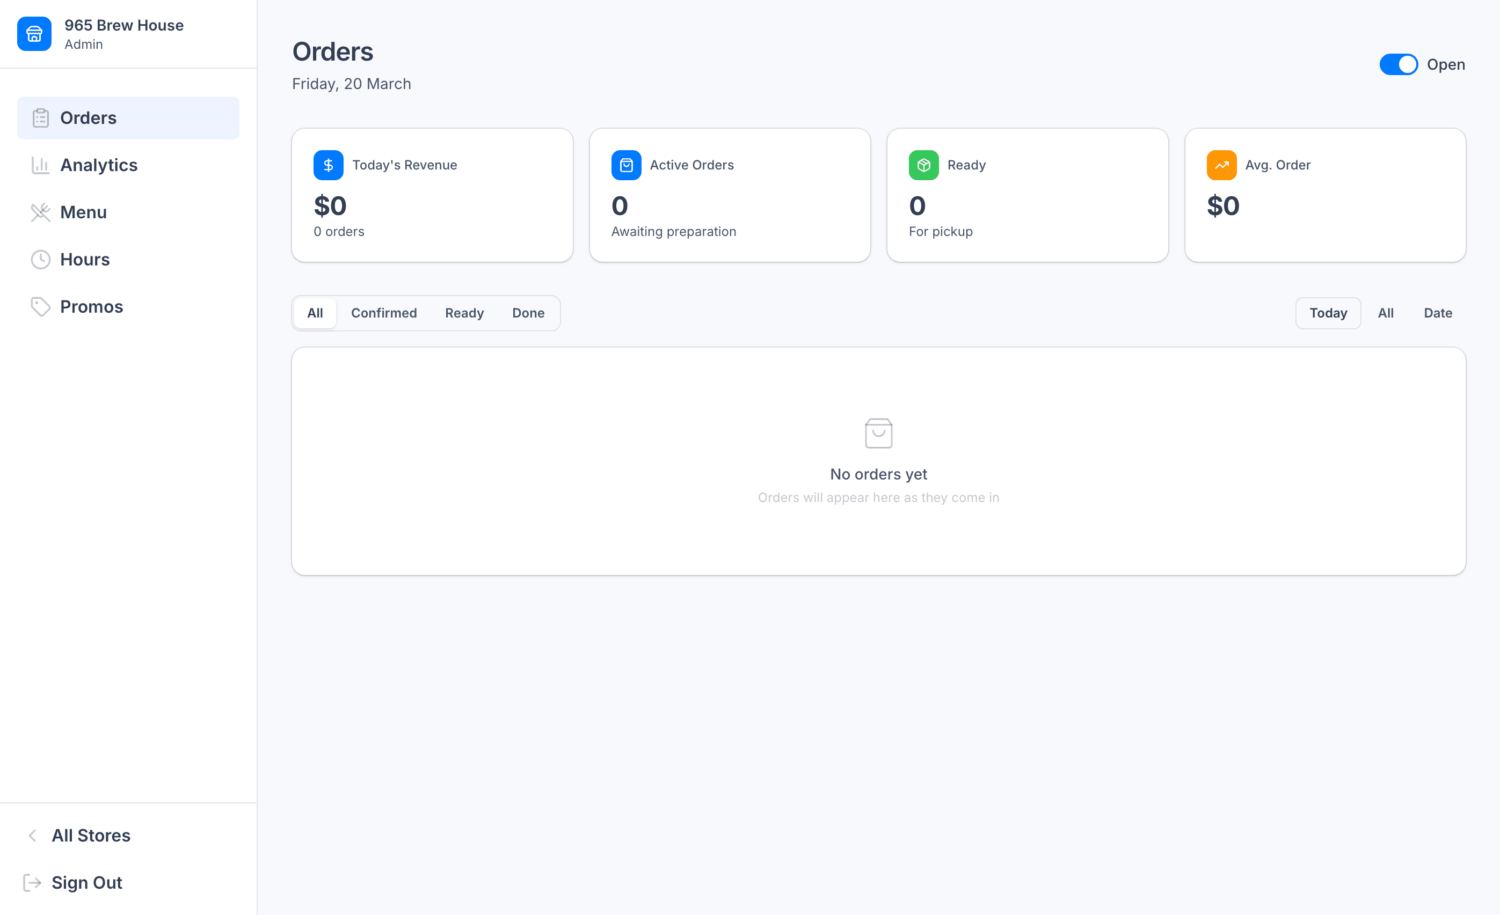
Task: Select the Analytics bar chart icon
Action: (x=40, y=165)
